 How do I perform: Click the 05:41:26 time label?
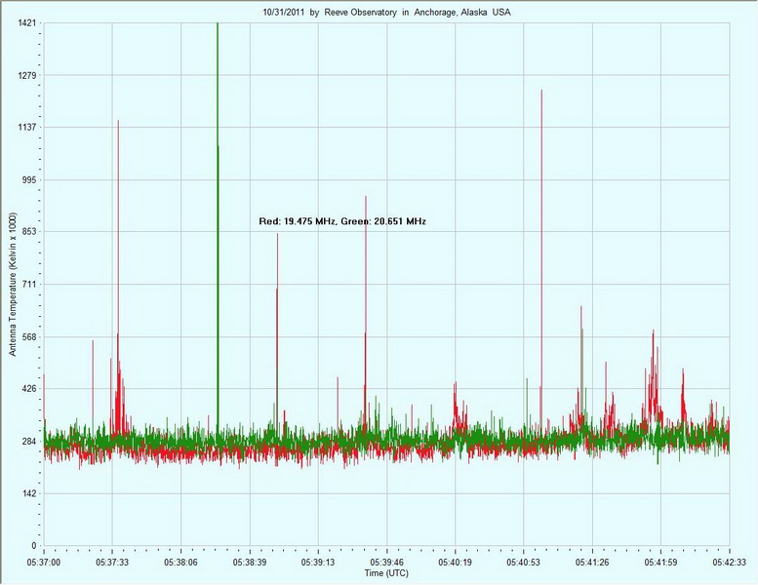592,563
